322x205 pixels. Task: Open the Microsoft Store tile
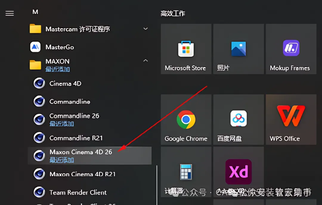click(186, 49)
